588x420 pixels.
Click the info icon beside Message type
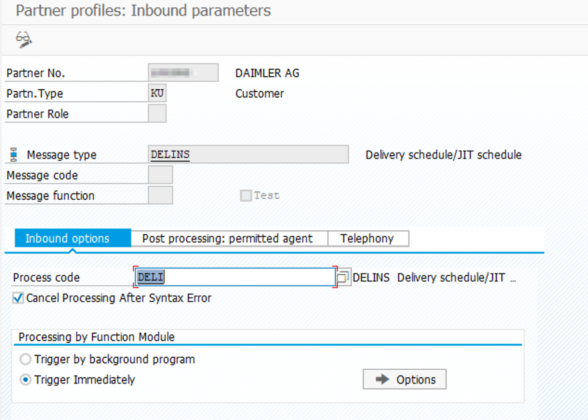pyautogui.click(x=14, y=155)
